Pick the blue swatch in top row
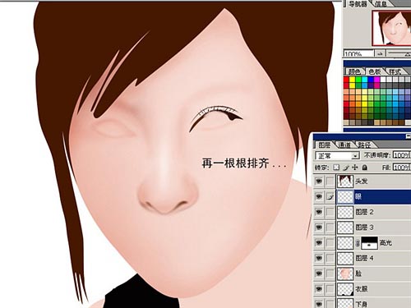The image size is (411, 308). (371, 80)
